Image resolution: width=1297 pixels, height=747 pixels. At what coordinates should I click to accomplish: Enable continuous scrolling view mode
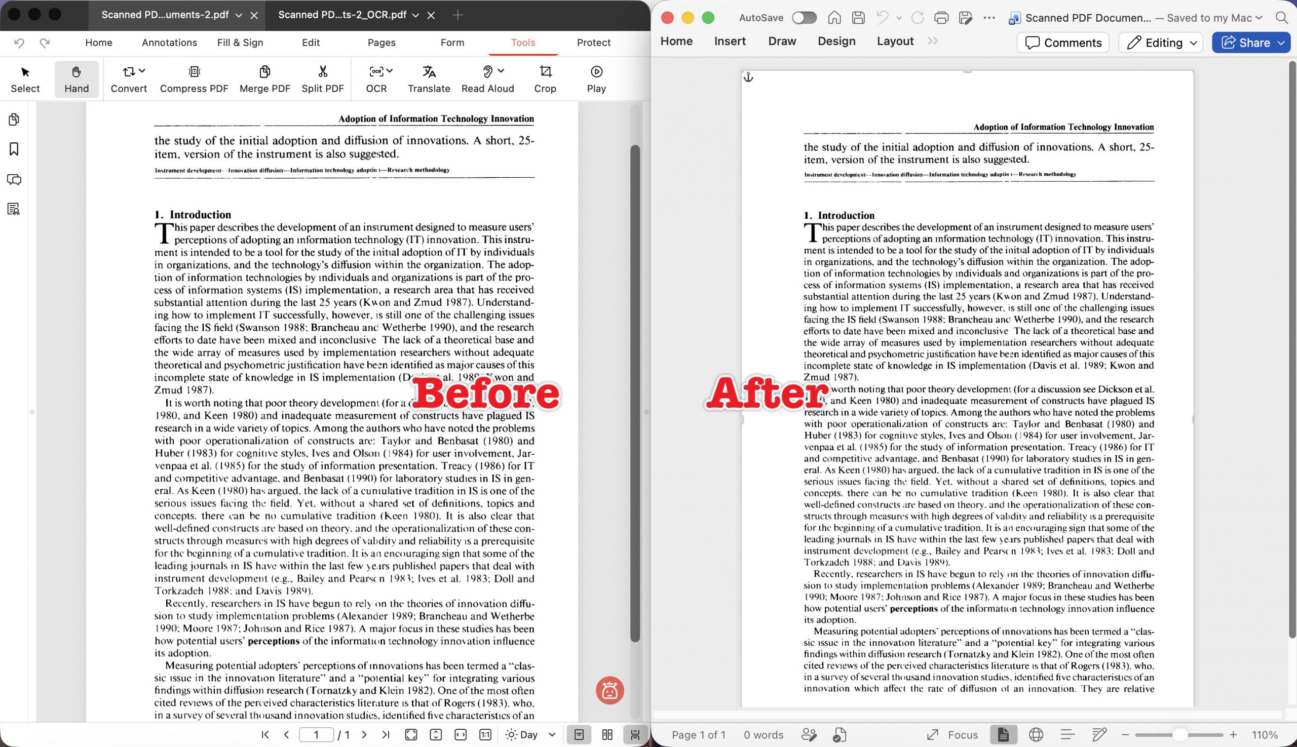(x=635, y=735)
